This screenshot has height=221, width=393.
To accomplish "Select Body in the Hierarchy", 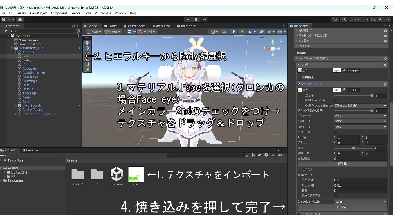I will pos(26,56).
